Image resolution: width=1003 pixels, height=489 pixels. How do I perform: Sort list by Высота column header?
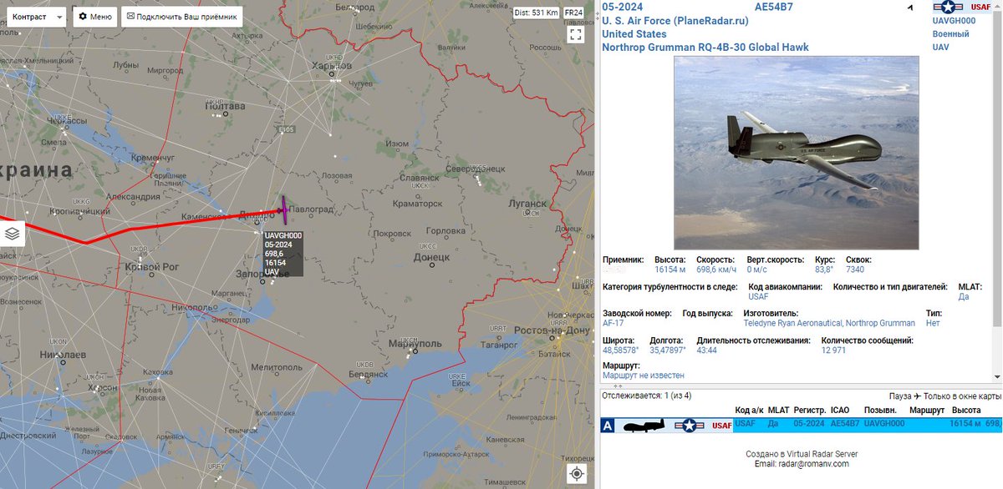(965, 411)
